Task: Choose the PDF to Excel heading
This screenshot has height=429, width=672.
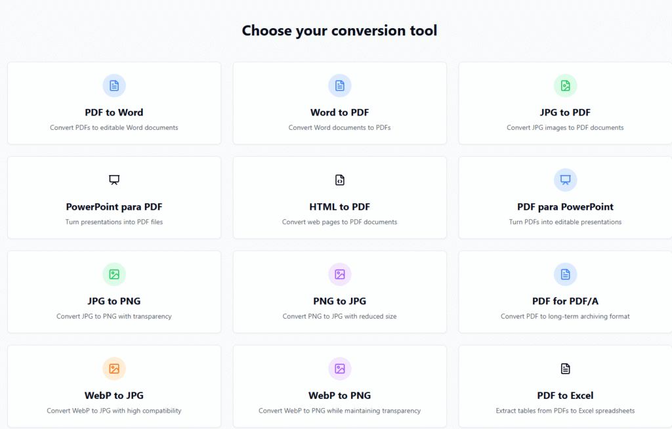Action: [565, 396]
